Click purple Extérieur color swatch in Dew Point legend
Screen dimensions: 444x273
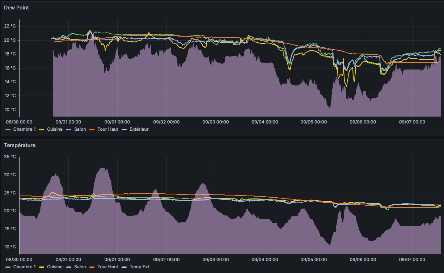point(124,129)
